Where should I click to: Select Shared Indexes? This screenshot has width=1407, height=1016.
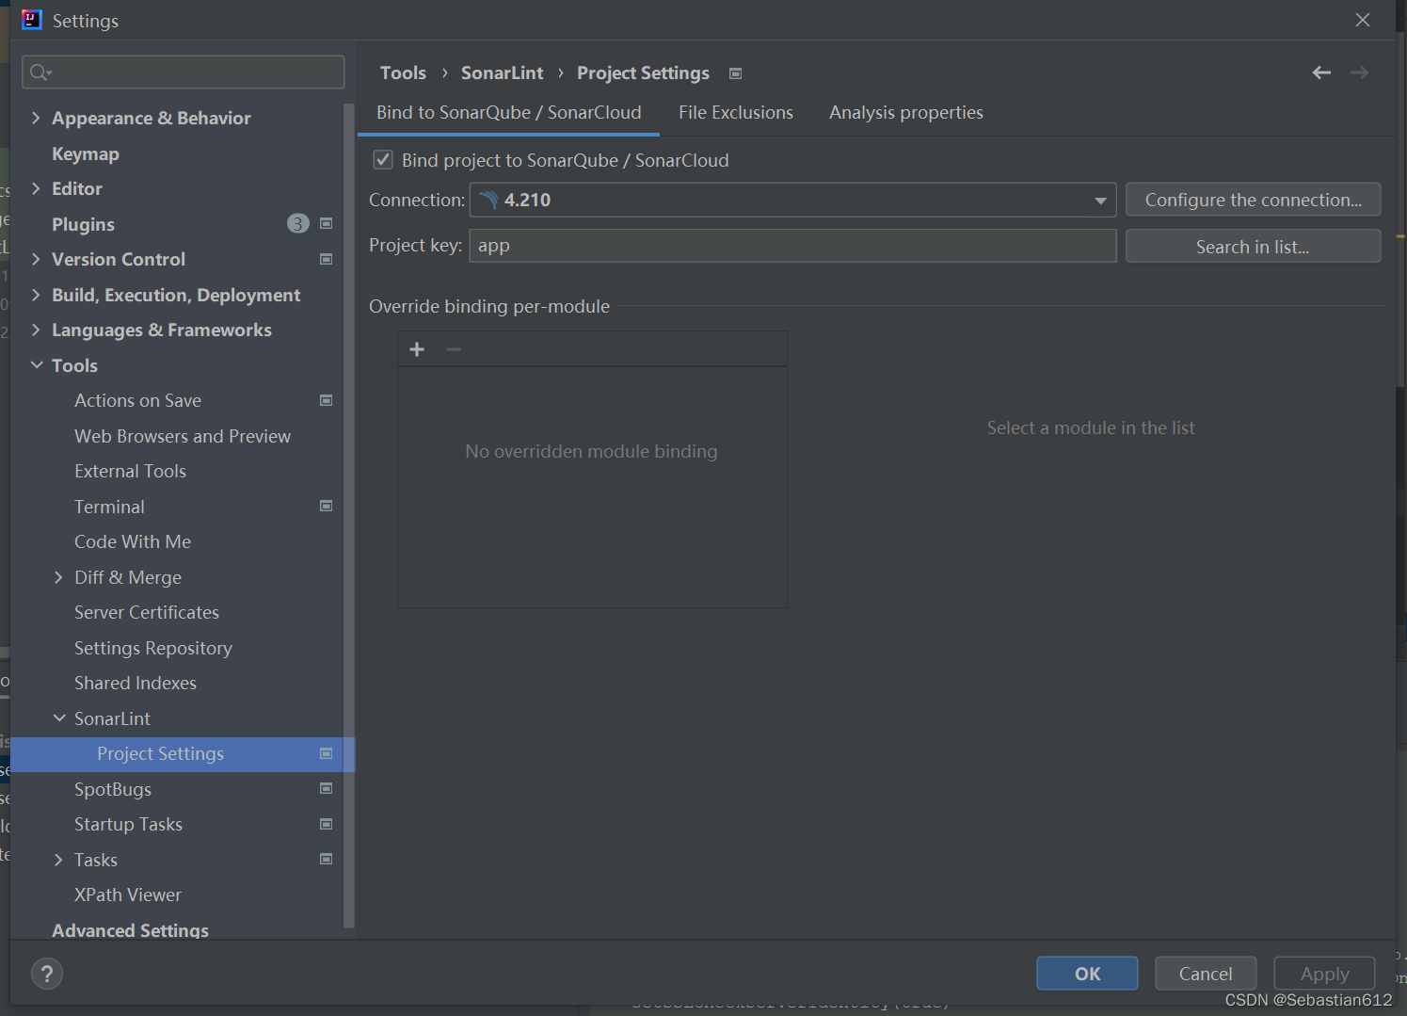[x=136, y=683]
